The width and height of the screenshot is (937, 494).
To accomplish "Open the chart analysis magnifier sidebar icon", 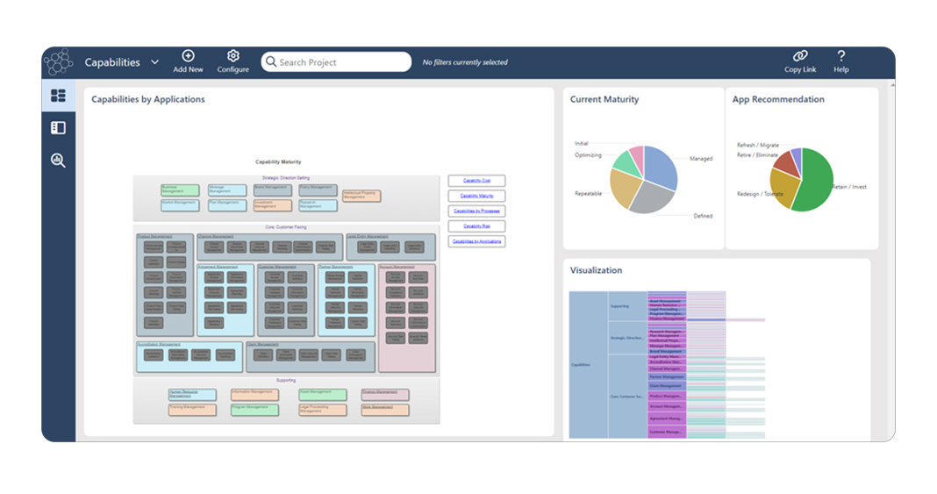I will tap(58, 161).
